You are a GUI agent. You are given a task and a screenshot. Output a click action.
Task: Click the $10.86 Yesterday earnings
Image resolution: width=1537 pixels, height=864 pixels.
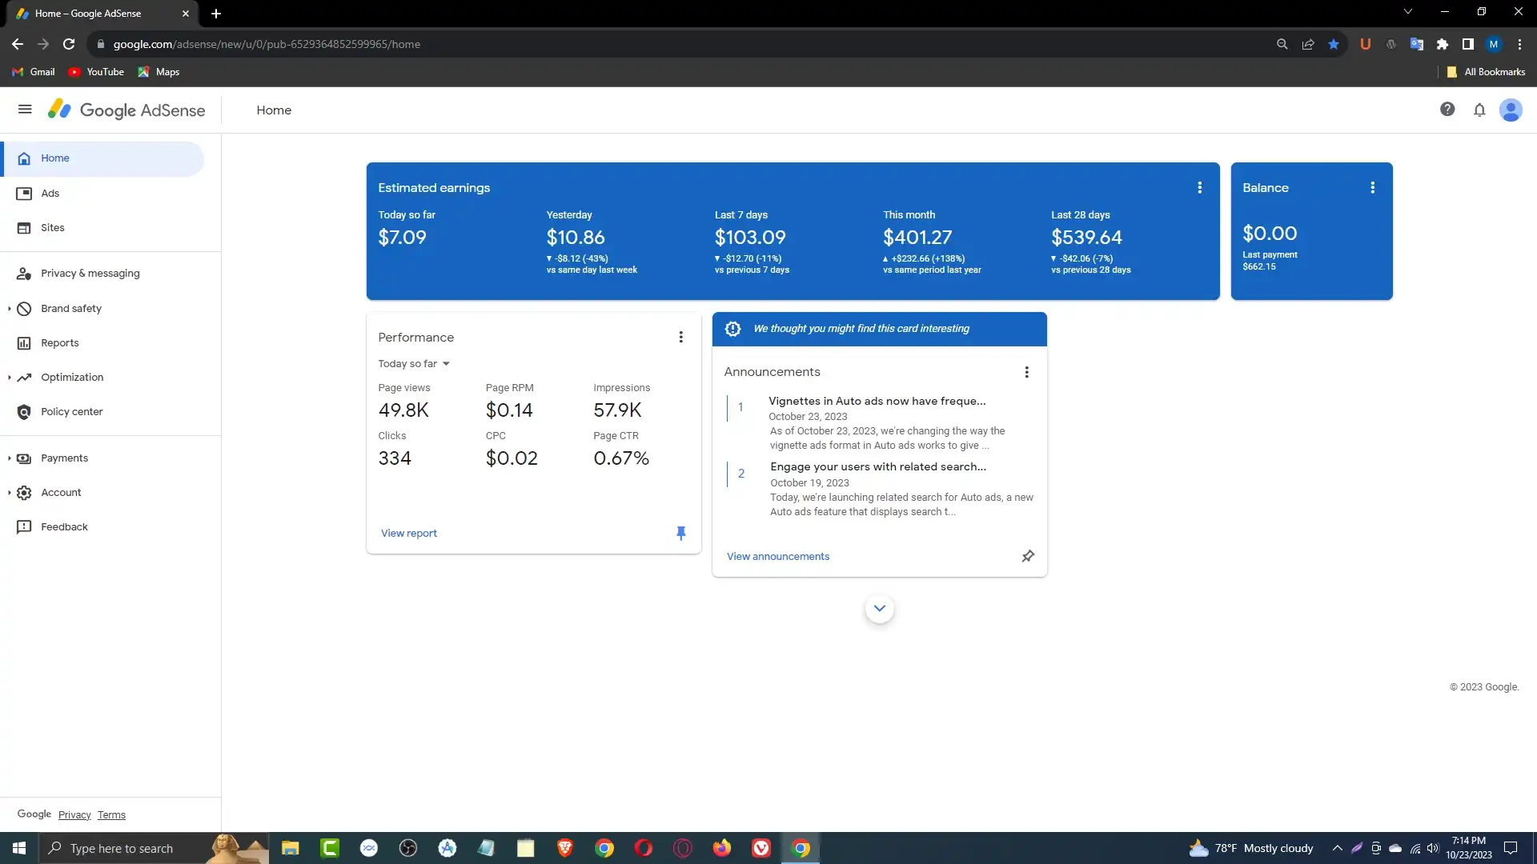[x=576, y=238]
